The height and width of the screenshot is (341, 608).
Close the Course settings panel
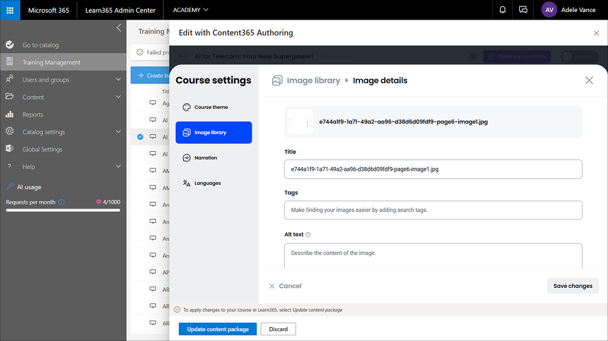[589, 80]
